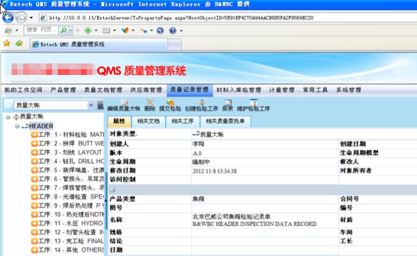Click the mail toolbar icon

[x=106, y=31]
